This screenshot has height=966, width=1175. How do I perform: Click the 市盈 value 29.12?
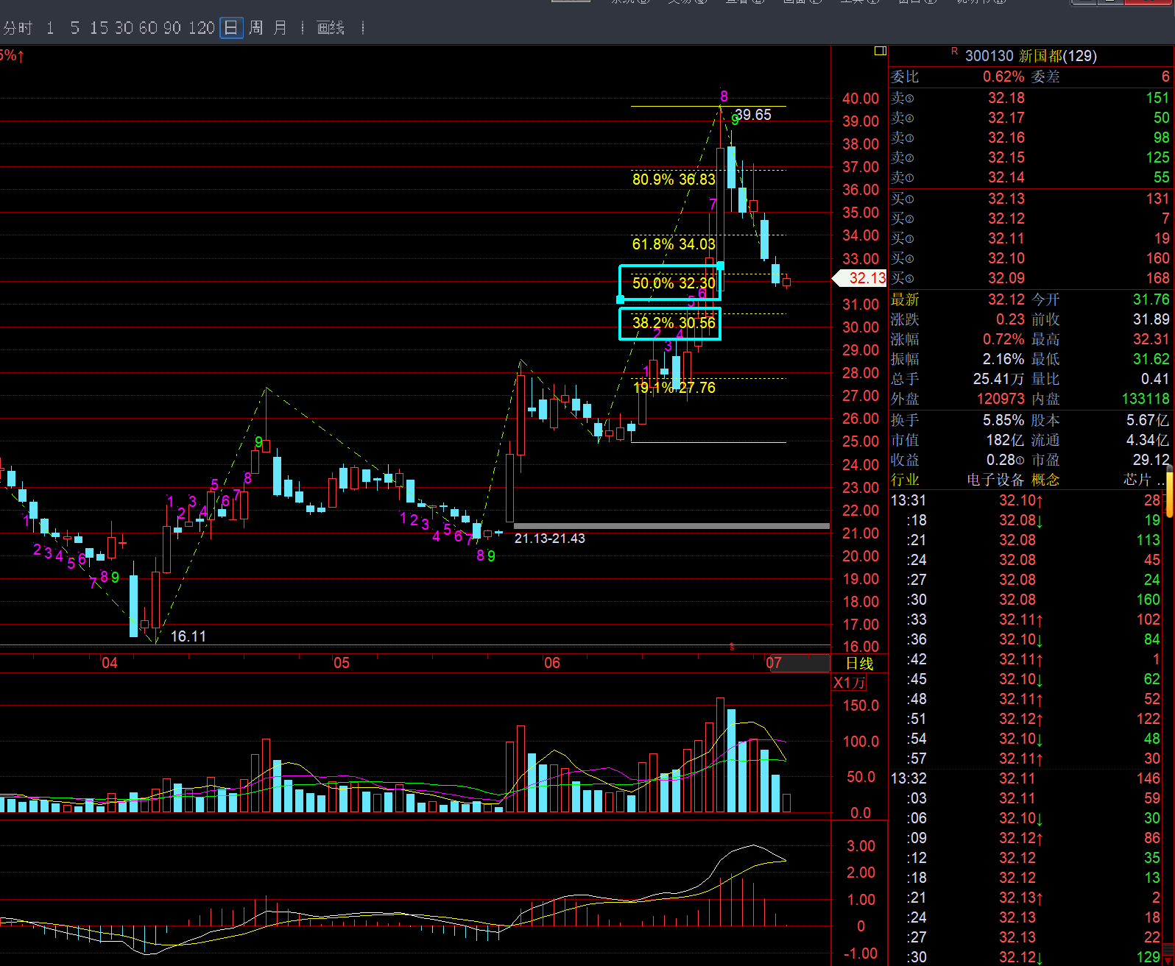tap(1151, 460)
